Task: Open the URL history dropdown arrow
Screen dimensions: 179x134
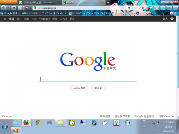Action: point(136,8)
